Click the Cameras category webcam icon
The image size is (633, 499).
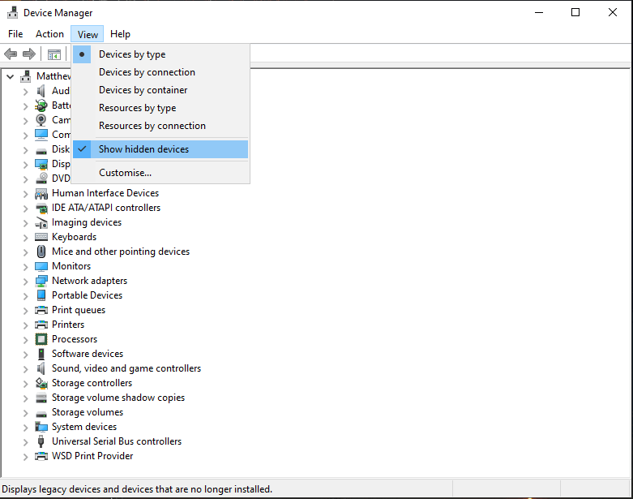click(41, 120)
